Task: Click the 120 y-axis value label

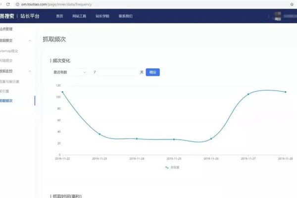Action: 58,86
